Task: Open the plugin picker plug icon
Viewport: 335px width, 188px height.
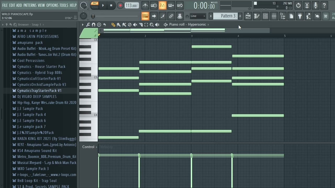Action: pos(300,16)
